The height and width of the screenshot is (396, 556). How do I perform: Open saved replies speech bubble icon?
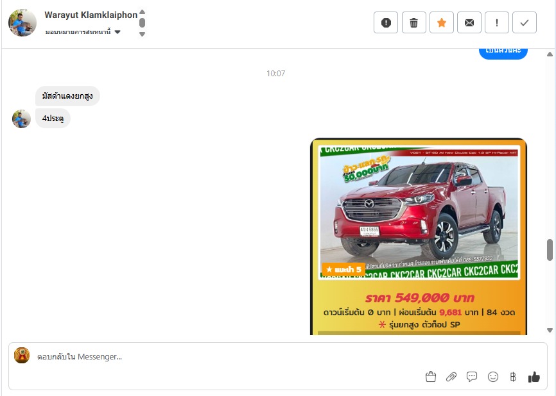click(472, 377)
